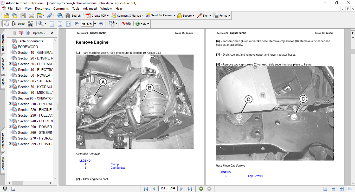Switch to the Pages panel tab

point(3,82)
